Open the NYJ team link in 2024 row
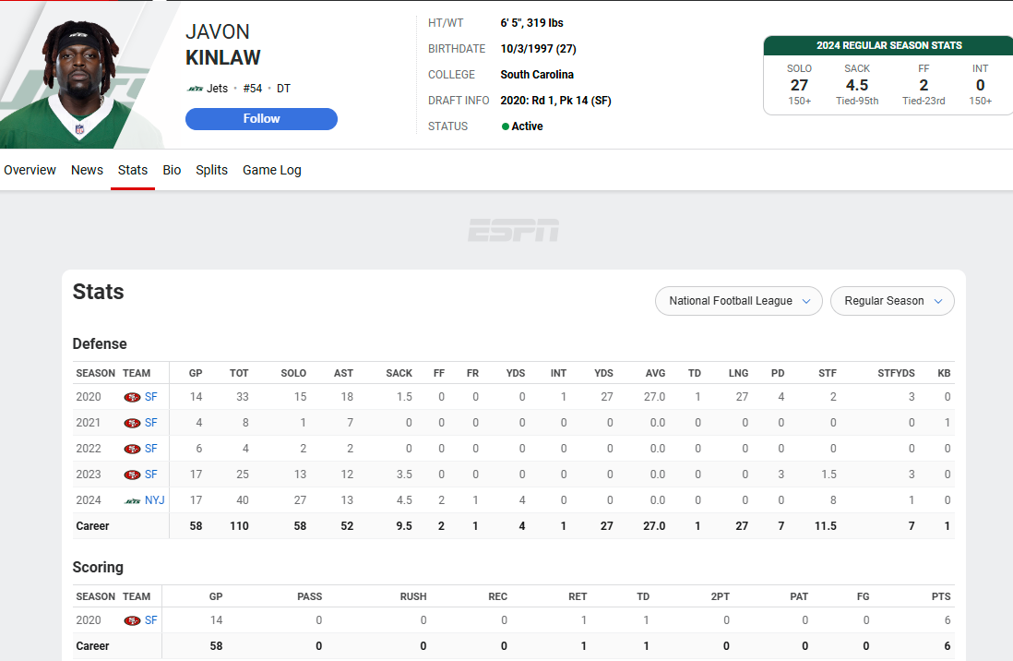Screen dimensions: 1013x661 point(154,500)
